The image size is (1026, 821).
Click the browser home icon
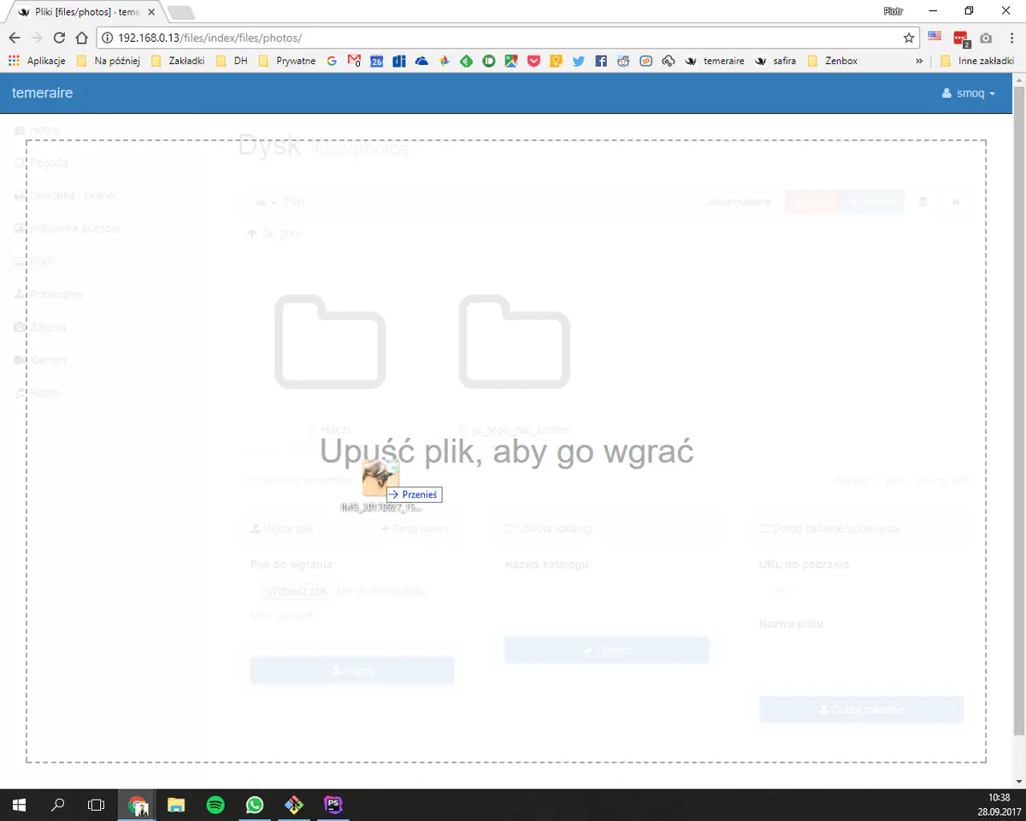click(81, 38)
